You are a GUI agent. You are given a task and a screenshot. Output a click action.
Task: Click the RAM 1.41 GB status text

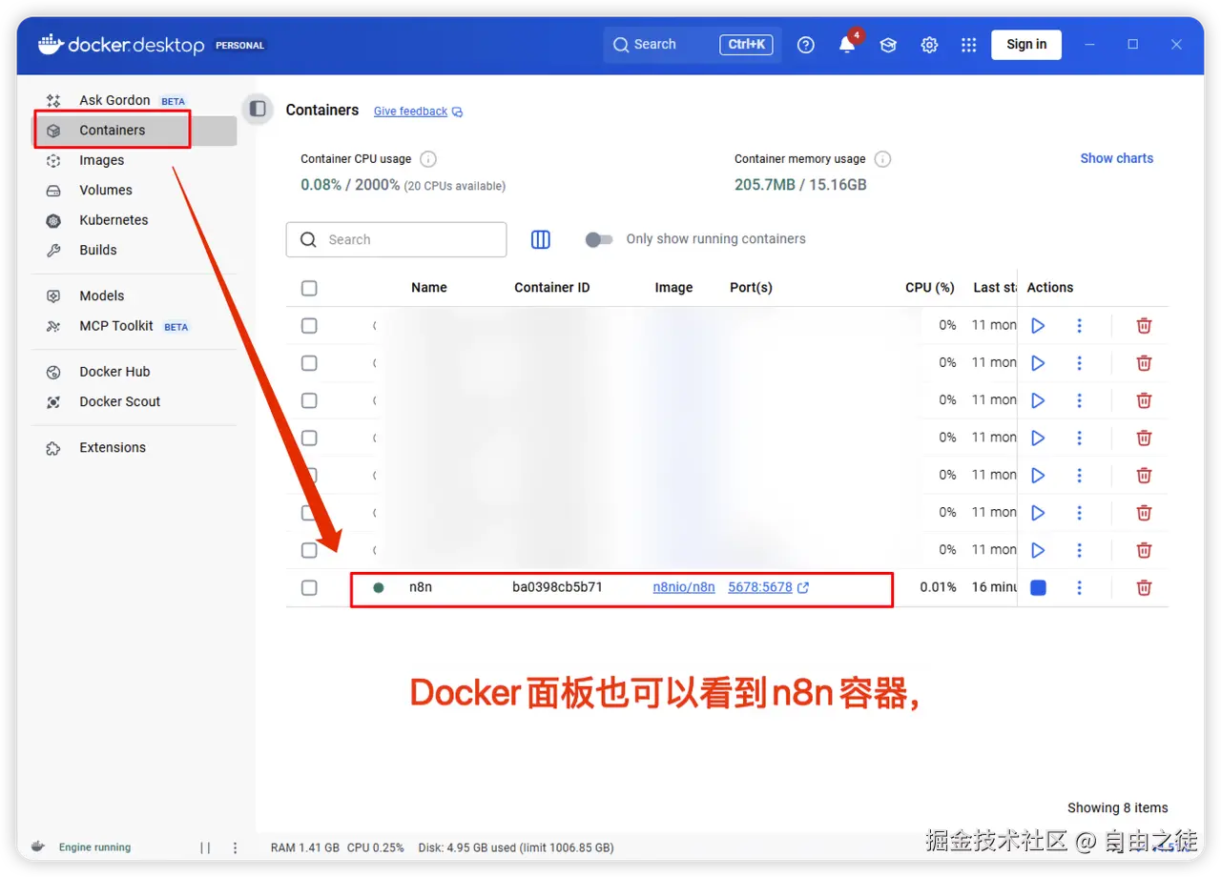point(305,847)
